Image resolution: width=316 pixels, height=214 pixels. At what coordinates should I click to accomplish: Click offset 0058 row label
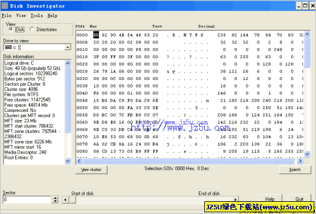click(x=82, y=115)
